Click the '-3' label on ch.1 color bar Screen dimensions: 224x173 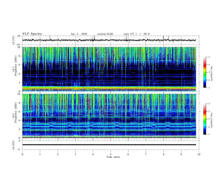point(208,57)
